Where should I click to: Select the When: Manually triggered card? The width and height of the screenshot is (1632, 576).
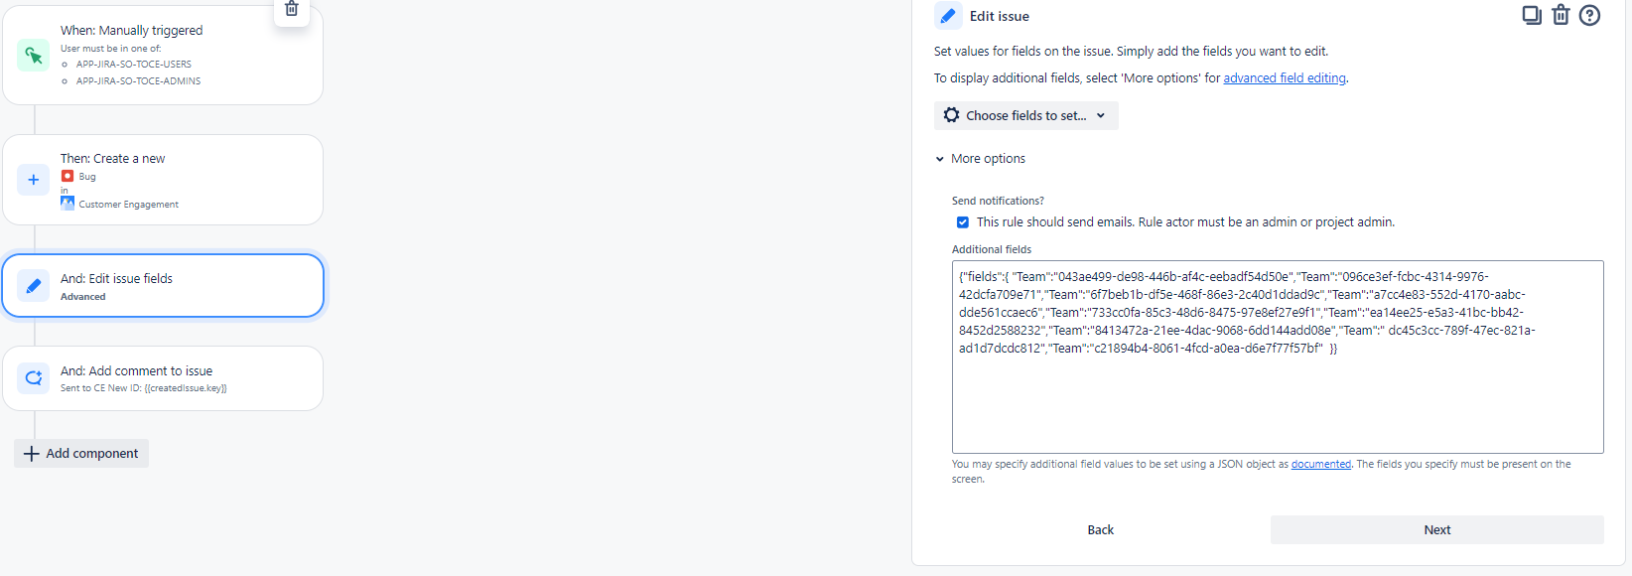(163, 55)
